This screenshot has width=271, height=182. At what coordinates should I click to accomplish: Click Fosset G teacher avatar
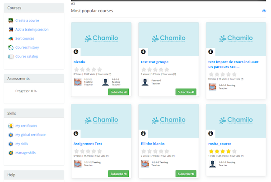pyautogui.click(x=145, y=82)
